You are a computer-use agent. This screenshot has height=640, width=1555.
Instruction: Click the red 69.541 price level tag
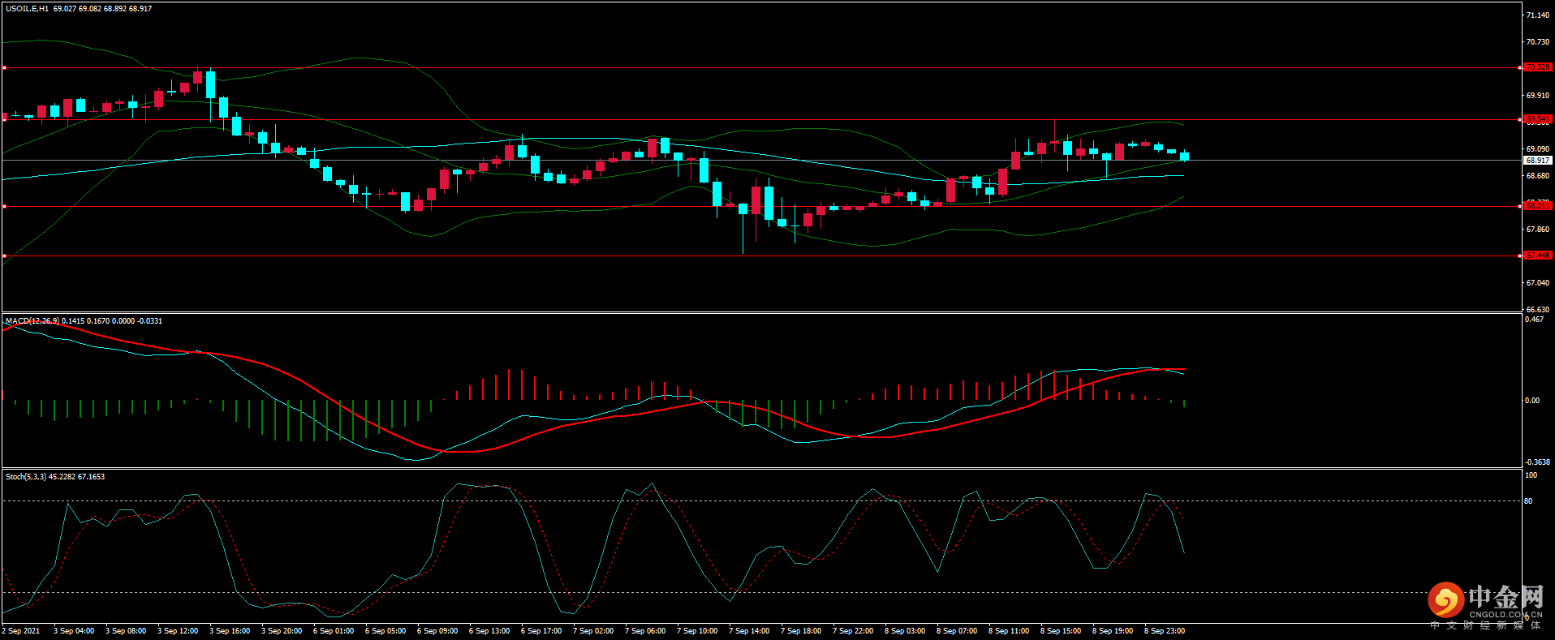tap(1537, 119)
